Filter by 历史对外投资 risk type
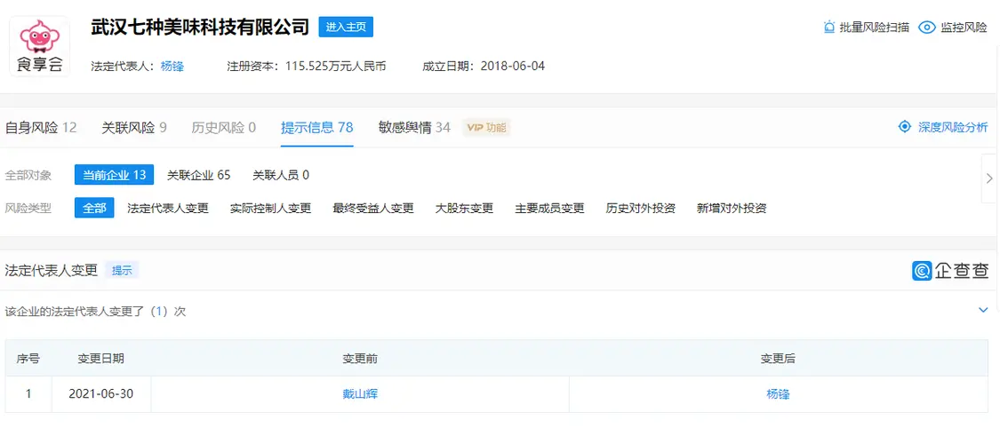Screen dimensions: 1000x436 click(640, 208)
